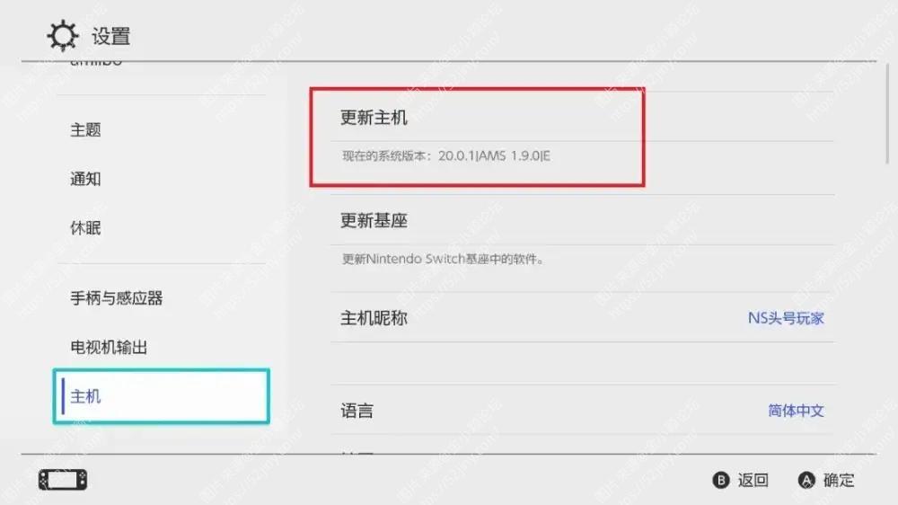Screen dimensions: 898x505
Task: Click the 返回 back label
Action: click(x=753, y=480)
